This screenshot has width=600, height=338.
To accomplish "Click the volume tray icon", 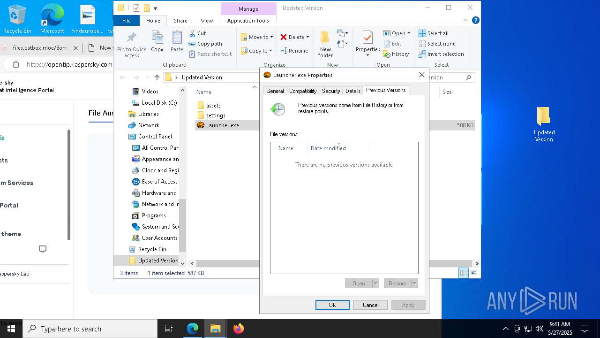I will click(x=539, y=329).
